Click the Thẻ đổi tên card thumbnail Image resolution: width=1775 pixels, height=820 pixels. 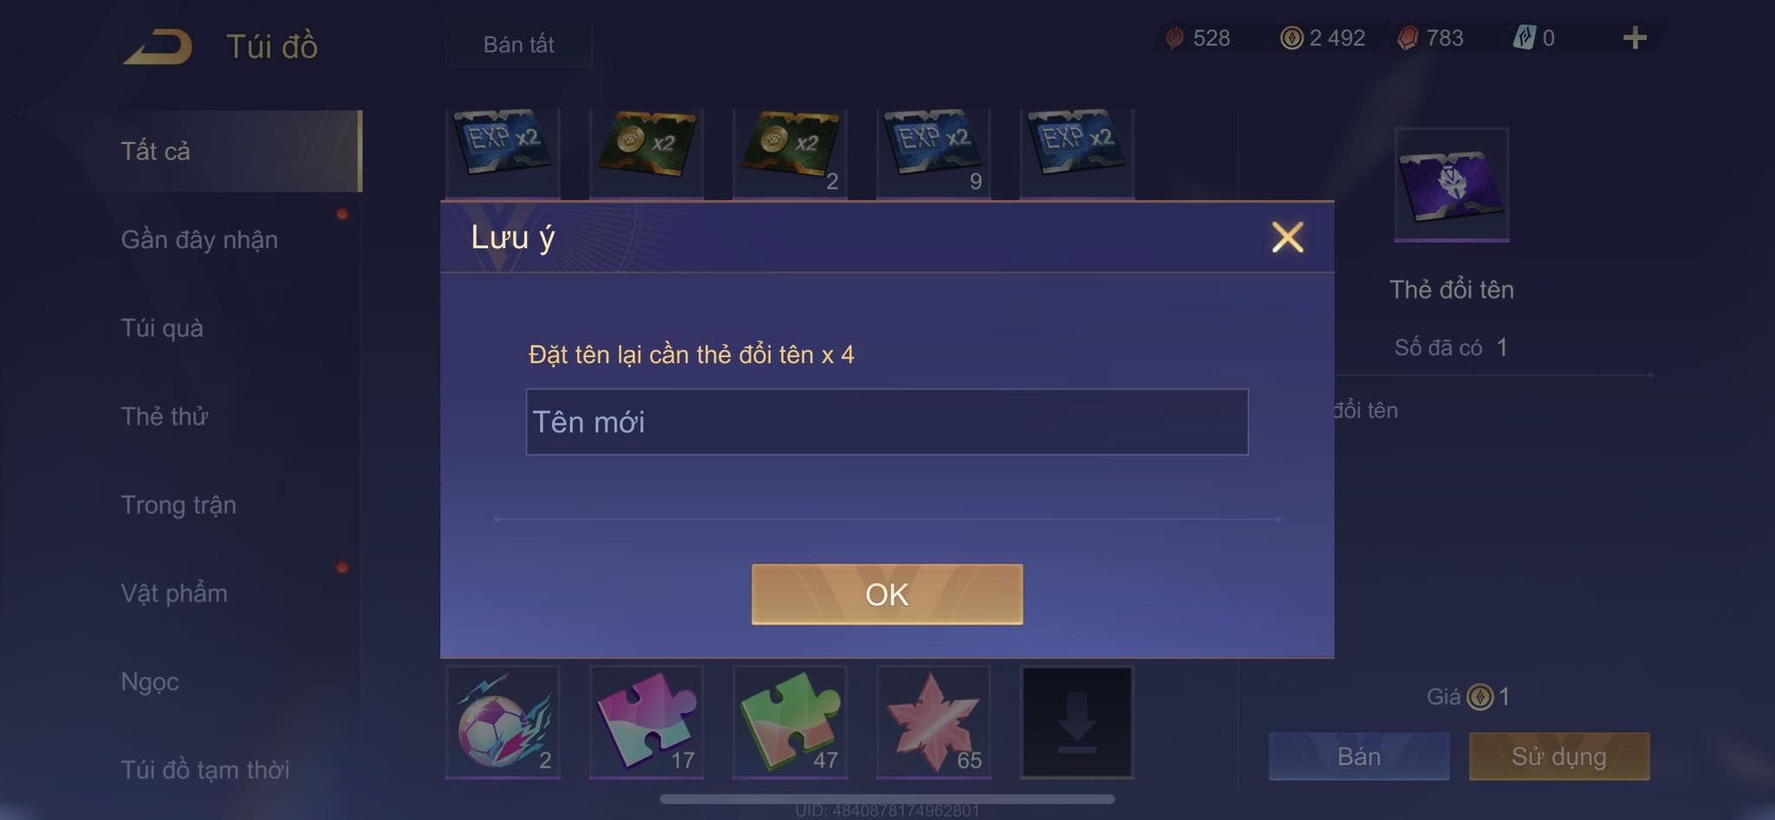pyautogui.click(x=1452, y=185)
